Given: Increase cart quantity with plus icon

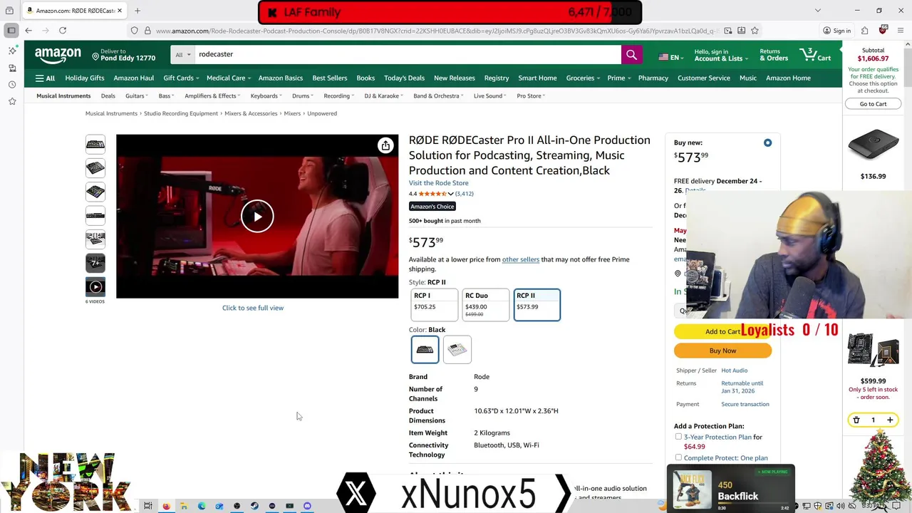Looking at the screenshot, I should [x=890, y=420].
